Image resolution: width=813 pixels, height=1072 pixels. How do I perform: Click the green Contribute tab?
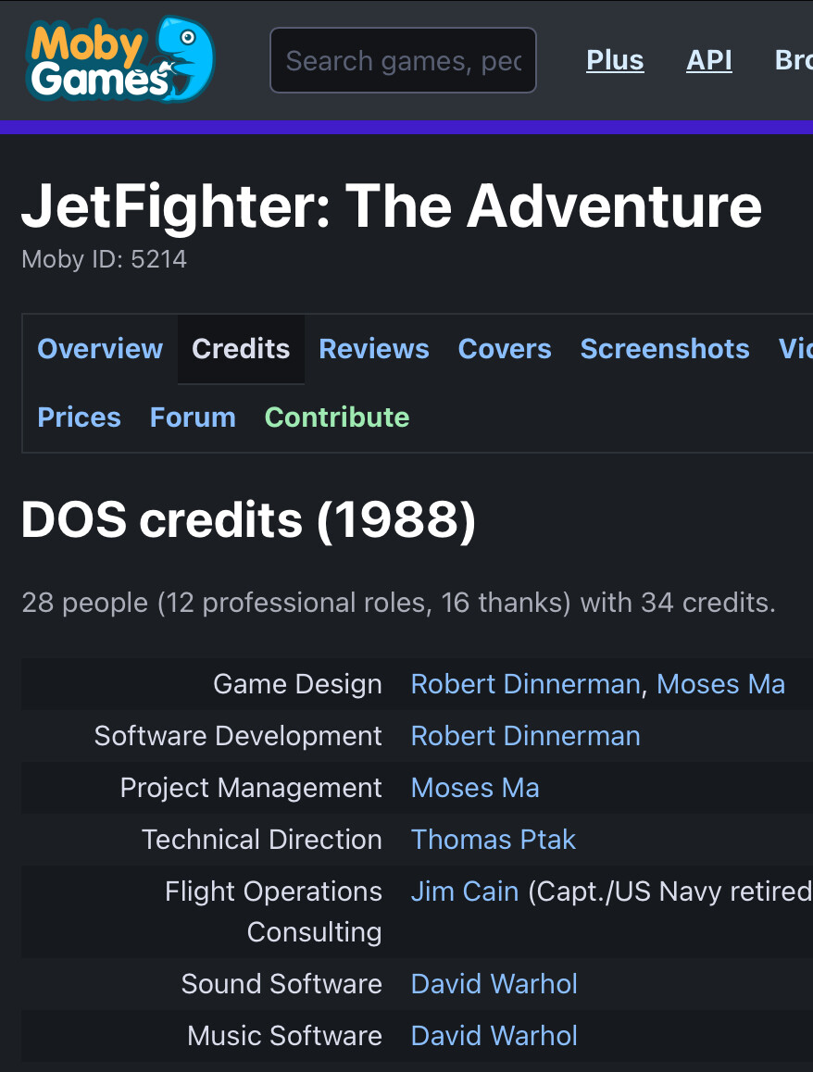(337, 417)
